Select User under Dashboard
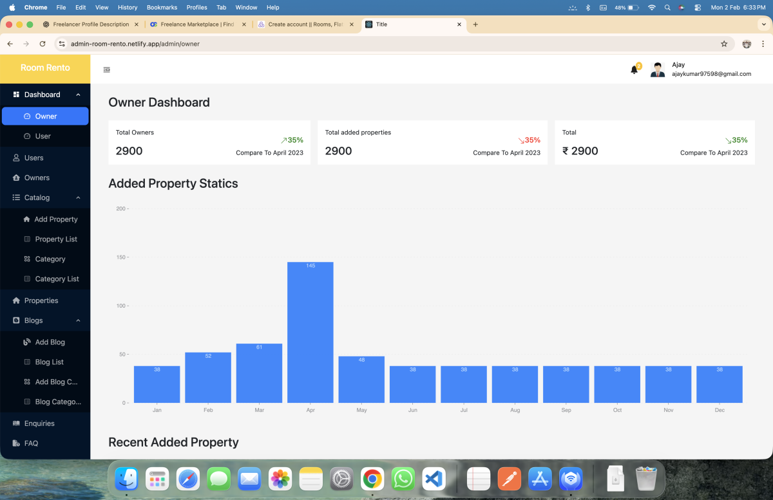 43,136
